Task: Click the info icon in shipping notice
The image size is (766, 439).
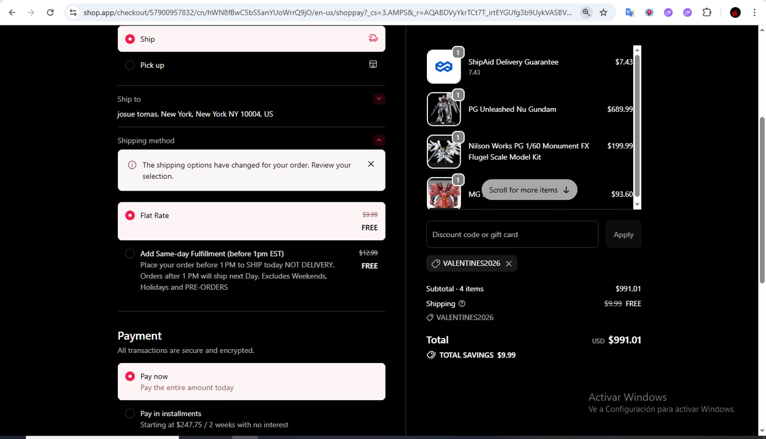Action: coord(132,165)
